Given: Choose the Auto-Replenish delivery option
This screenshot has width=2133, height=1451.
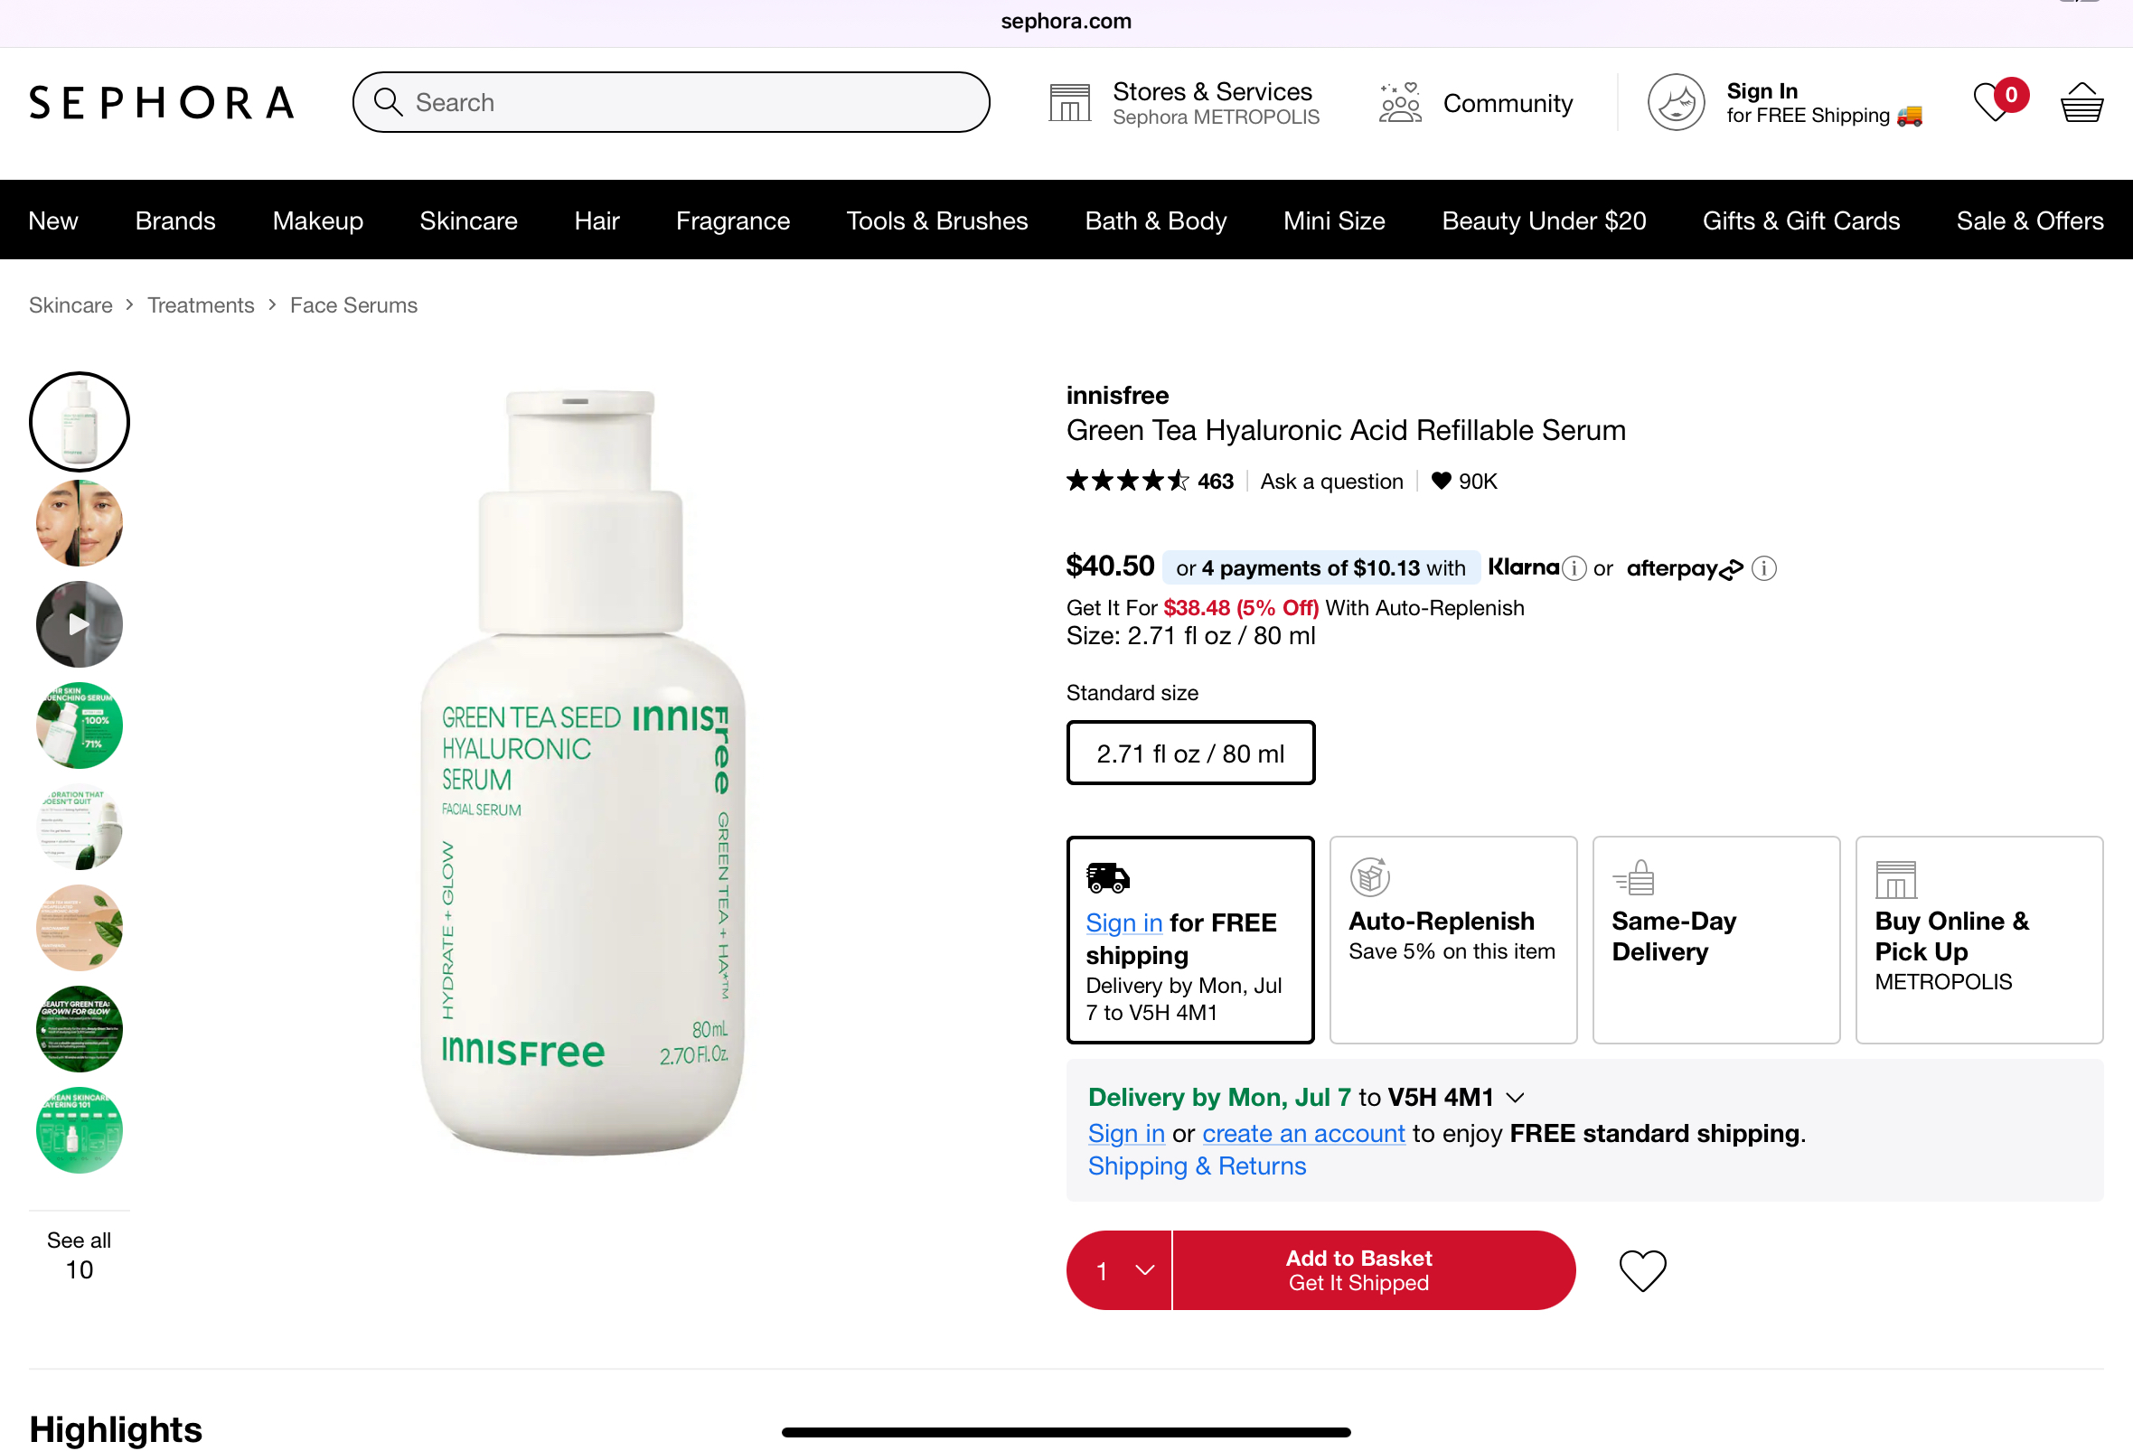Looking at the screenshot, I should pyautogui.click(x=1453, y=940).
